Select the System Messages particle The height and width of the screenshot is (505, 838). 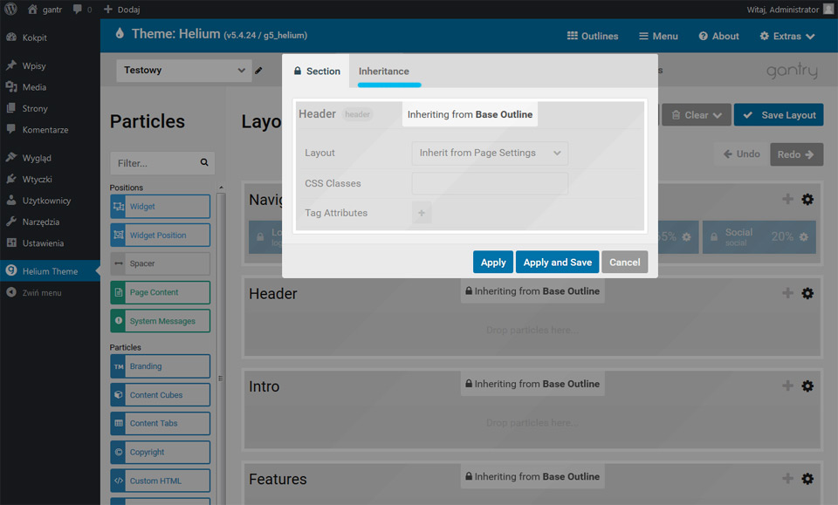point(161,321)
